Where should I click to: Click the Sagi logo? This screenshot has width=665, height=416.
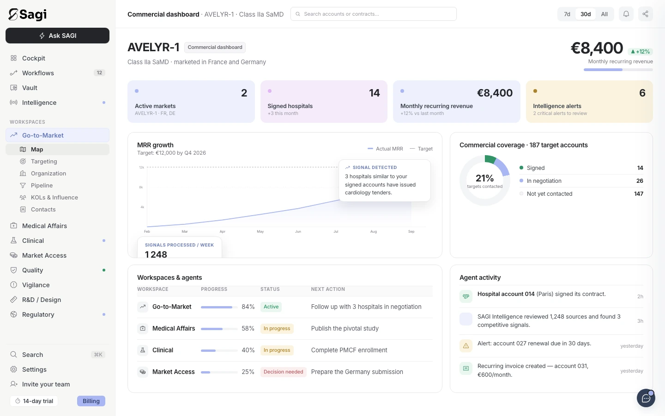28,14
